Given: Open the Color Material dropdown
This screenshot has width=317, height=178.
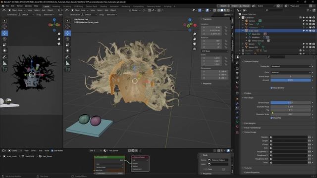Looking at the screenshot, I should pyautogui.click(x=291, y=72).
